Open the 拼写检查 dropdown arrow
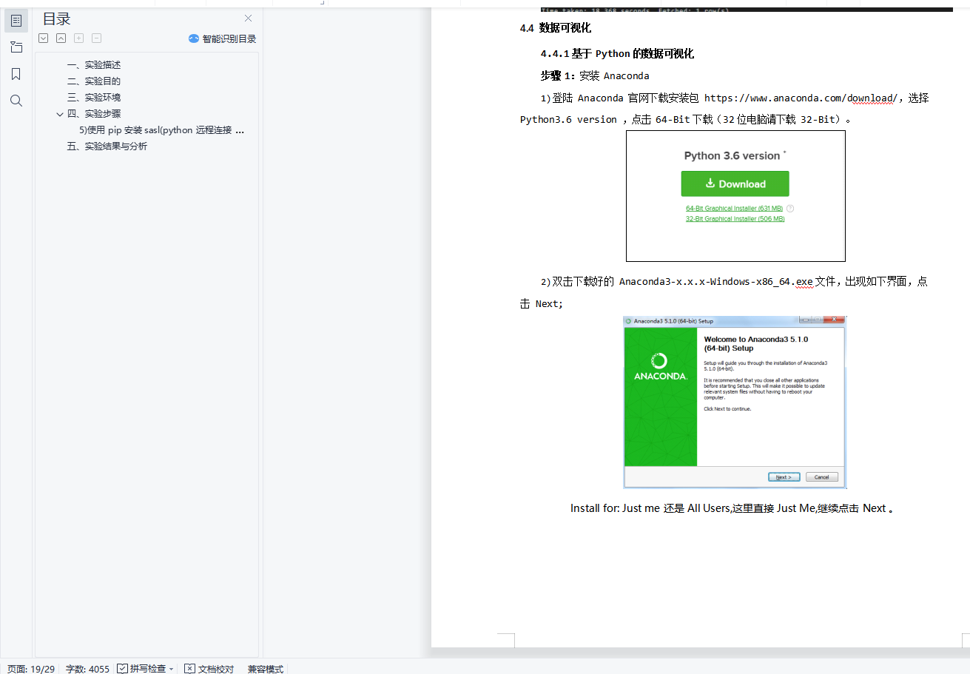 [x=171, y=669]
